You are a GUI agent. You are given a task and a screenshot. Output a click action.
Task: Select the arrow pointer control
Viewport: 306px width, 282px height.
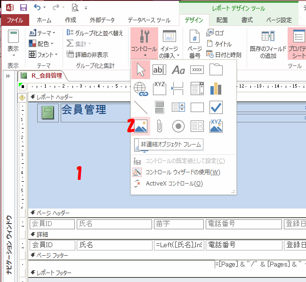[x=141, y=70]
